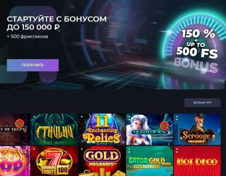The height and width of the screenshot is (176, 226).
Task: Click the dot indicators on Scrooge tile
Action: click(177, 118)
